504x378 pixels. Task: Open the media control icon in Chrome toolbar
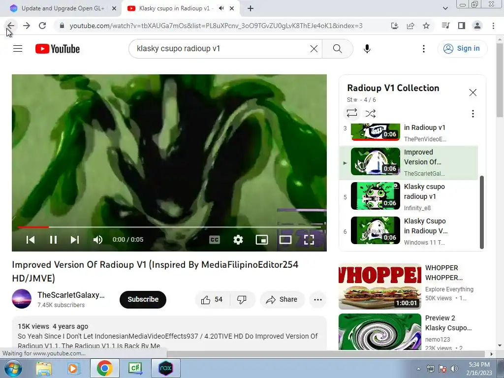(x=445, y=26)
